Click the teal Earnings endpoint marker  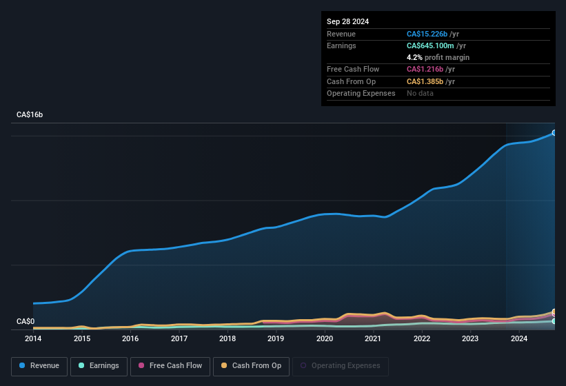[x=554, y=321]
